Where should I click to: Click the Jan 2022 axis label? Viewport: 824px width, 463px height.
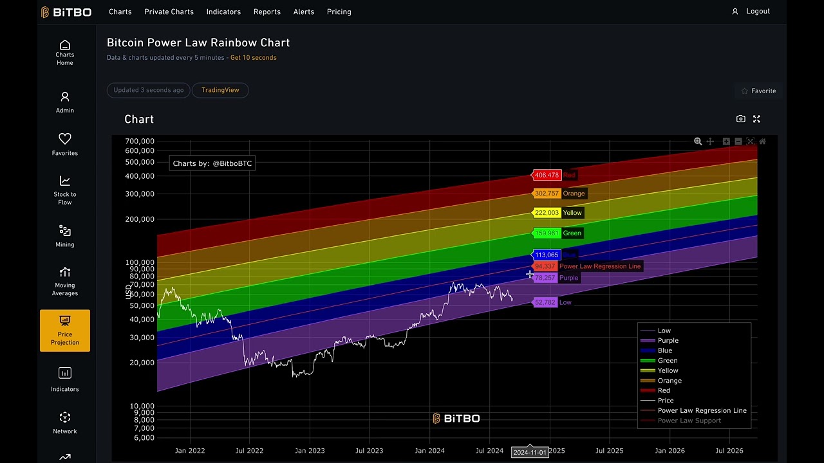click(x=190, y=451)
